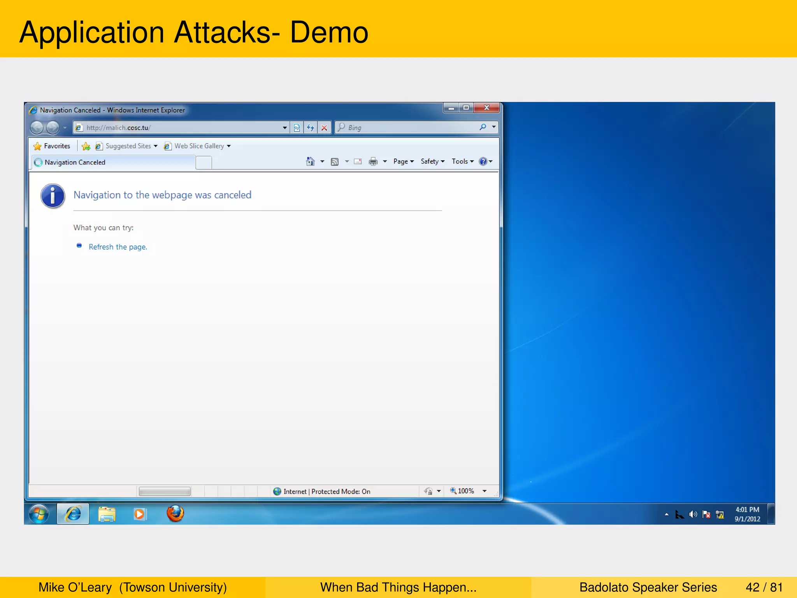Click the Bing search box
The height and width of the screenshot is (598, 797).
coord(406,127)
